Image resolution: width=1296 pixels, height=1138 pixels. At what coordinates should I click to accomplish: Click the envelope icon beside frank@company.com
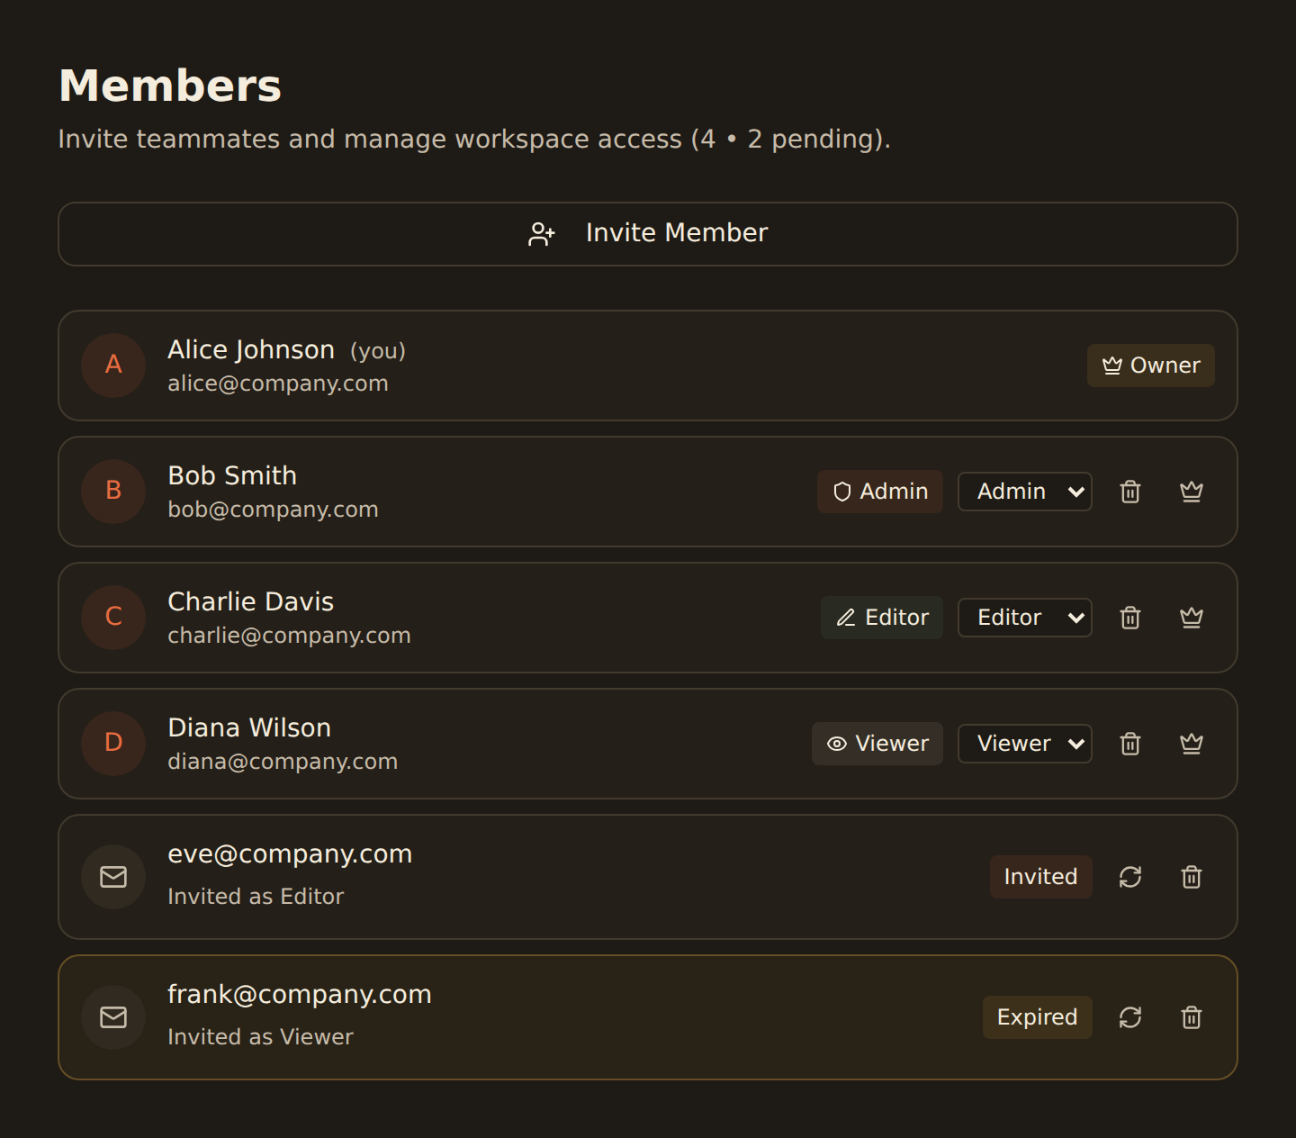pos(113,1017)
